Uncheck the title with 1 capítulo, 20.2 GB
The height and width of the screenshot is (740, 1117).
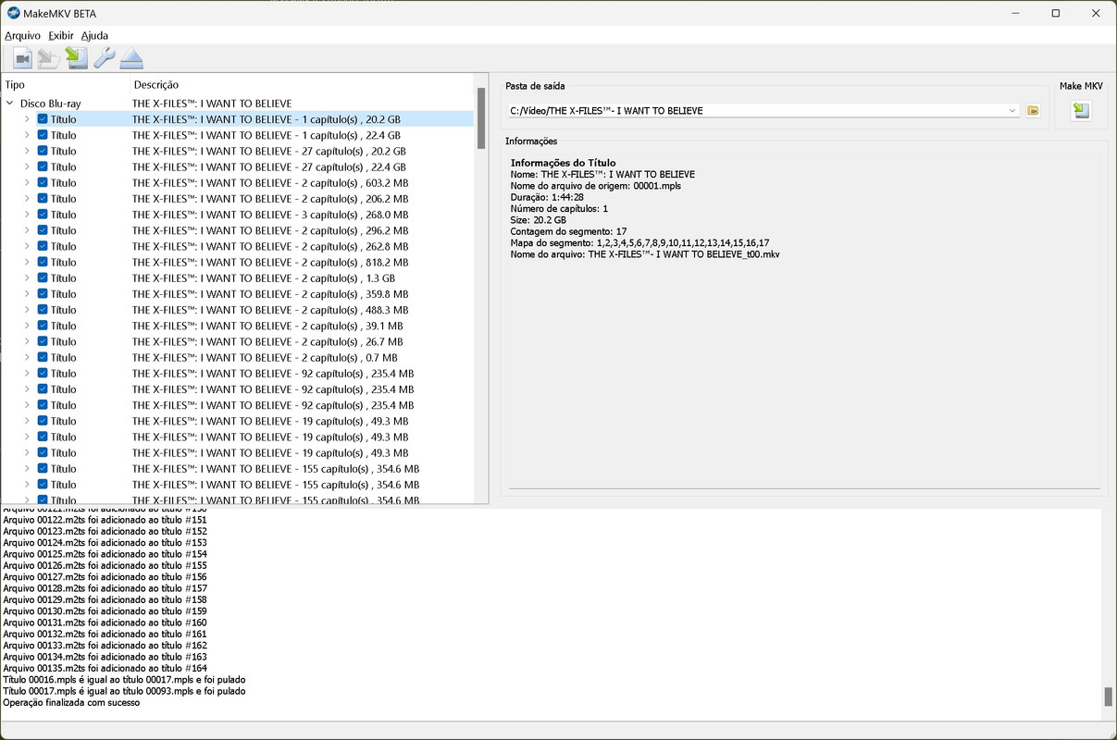tap(43, 119)
